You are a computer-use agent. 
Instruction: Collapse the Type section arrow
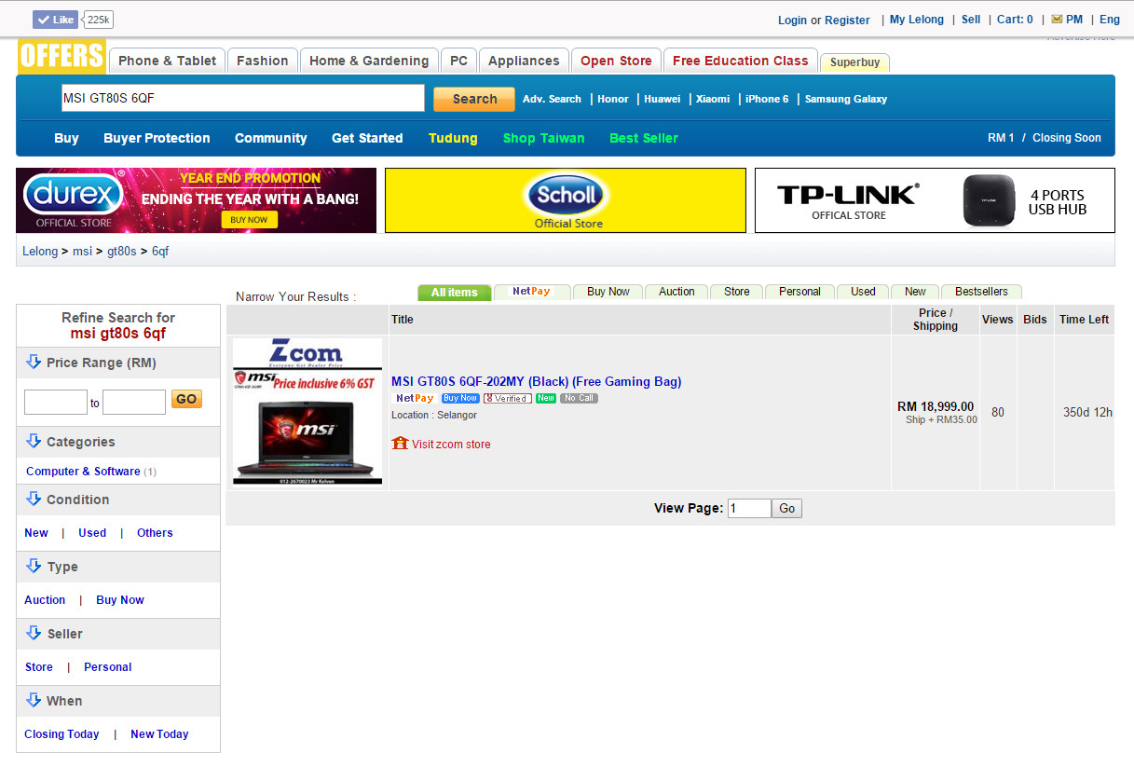click(34, 567)
